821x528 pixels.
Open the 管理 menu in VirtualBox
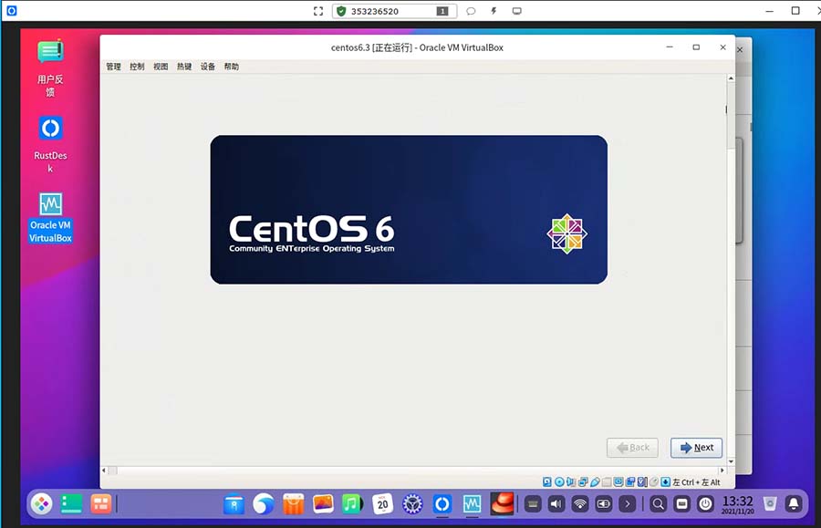coord(114,67)
